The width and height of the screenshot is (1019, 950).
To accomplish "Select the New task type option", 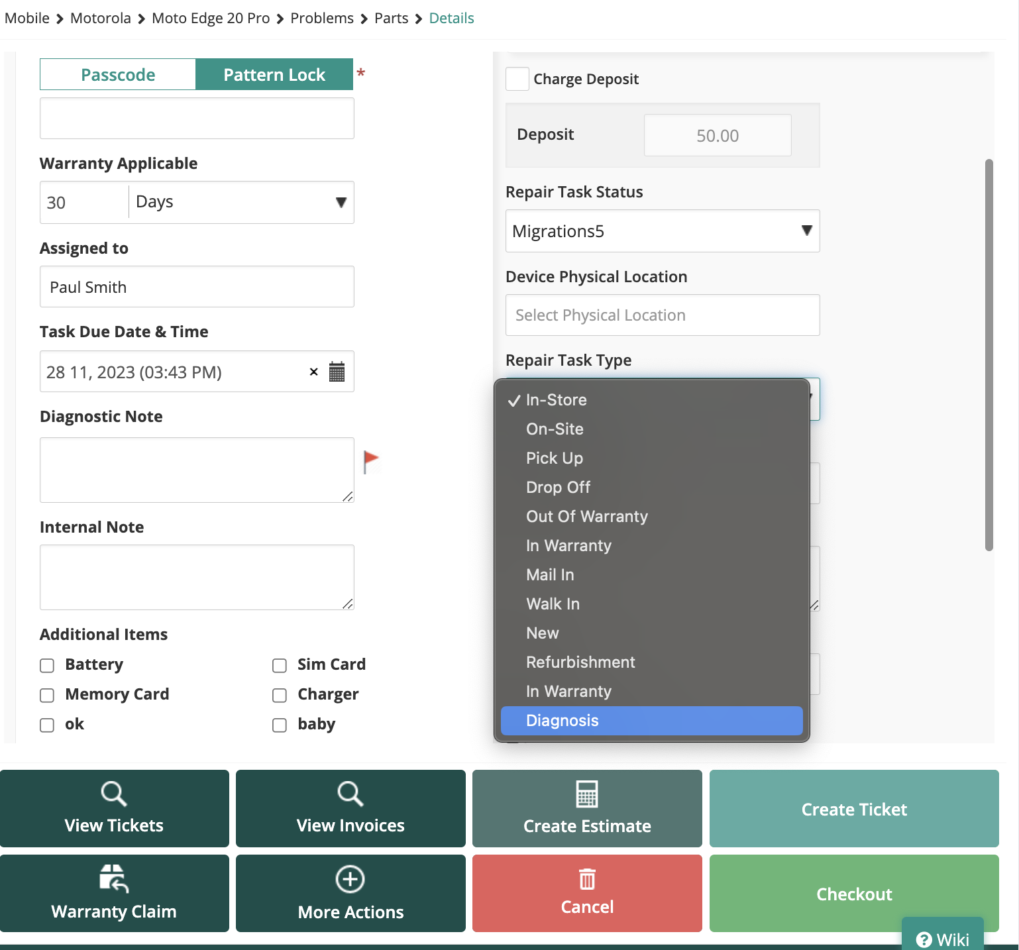I will pos(652,633).
